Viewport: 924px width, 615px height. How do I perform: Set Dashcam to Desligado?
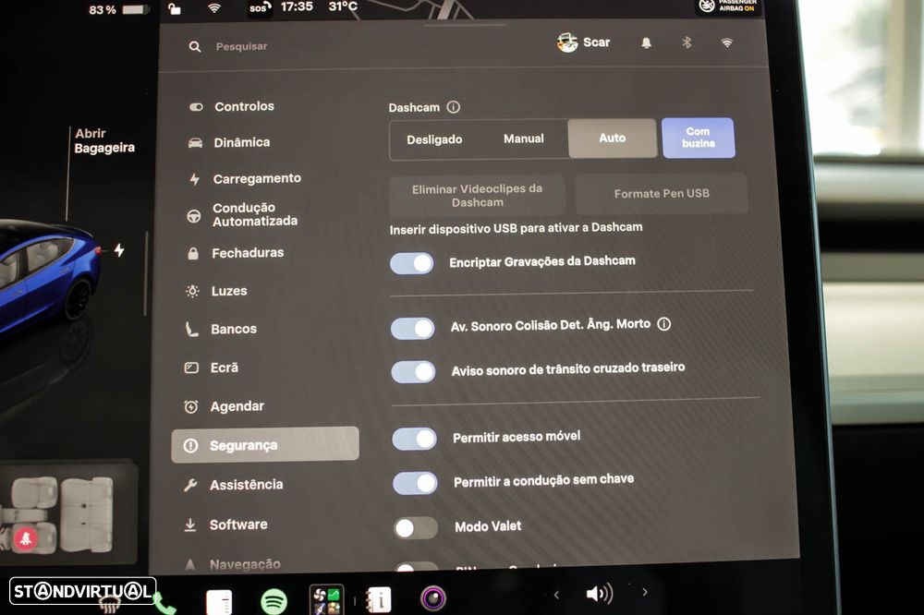(x=434, y=139)
